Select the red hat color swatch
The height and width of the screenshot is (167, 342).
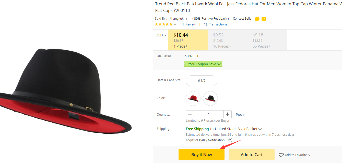193,99
